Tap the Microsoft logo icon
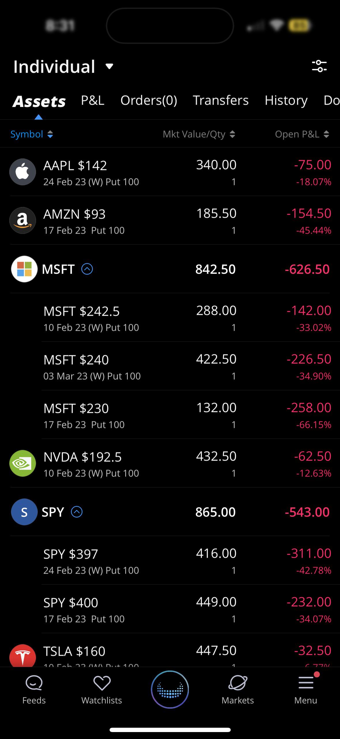This screenshot has width=340, height=739. point(24,269)
